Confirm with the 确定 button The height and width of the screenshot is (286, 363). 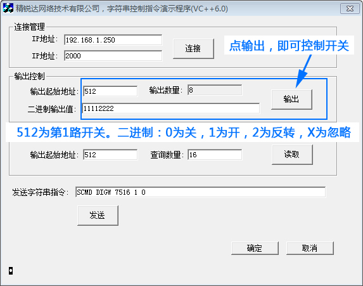click(255, 248)
